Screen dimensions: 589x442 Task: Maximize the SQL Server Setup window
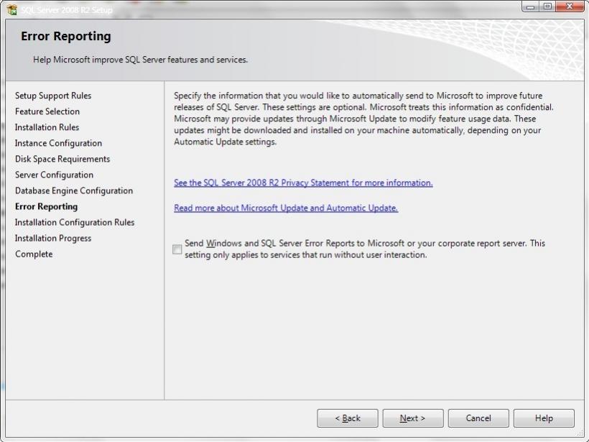[x=547, y=6]
